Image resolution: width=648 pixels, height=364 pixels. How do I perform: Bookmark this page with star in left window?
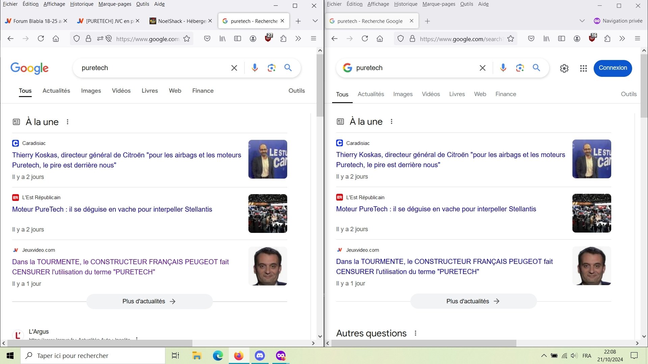(187, 39)
